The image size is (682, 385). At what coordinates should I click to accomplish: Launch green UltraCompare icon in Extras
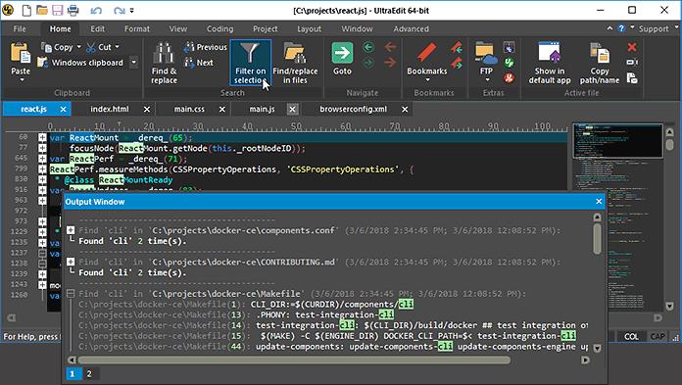click(509, 63)
